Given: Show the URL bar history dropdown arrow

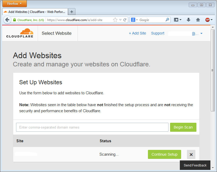Looking at the screenshot, I should pos(120,20).
